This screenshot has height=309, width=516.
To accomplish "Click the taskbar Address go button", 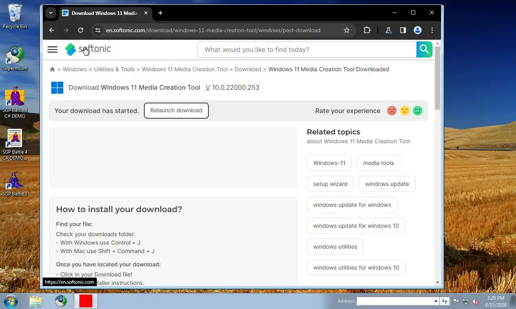I will (445, 301).
